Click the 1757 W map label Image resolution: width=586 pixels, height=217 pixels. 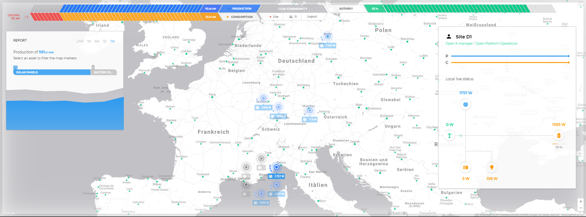(276, 176)
